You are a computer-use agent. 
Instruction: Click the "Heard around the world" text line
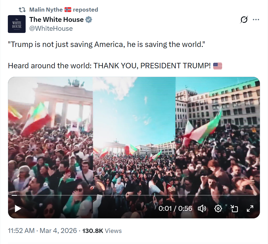coord(109,66)
